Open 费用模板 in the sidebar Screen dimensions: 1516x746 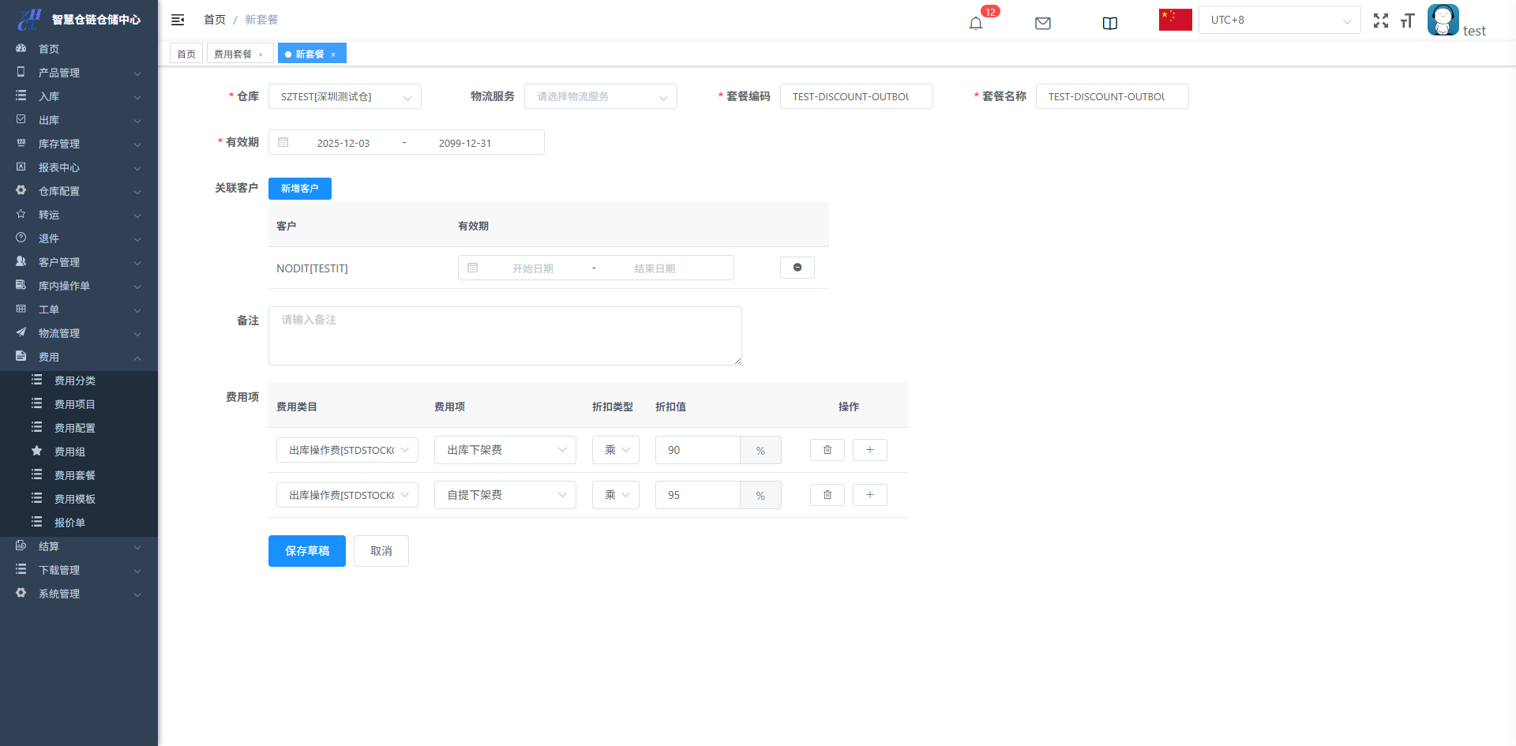click(75, 499)
